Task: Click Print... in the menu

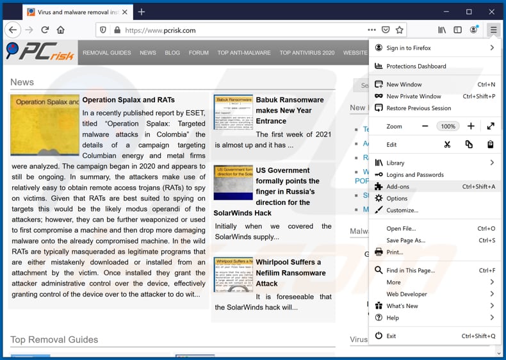Action: click(434, 252)
